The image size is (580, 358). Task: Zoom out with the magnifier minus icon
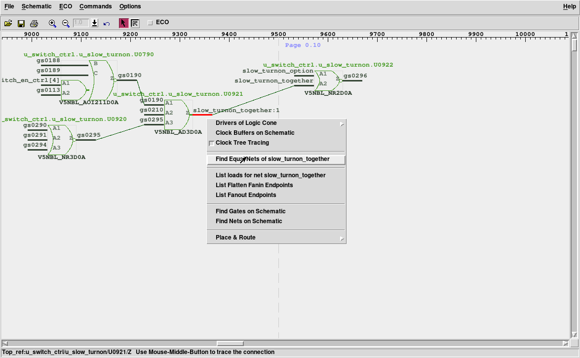[x=66, y=23]
